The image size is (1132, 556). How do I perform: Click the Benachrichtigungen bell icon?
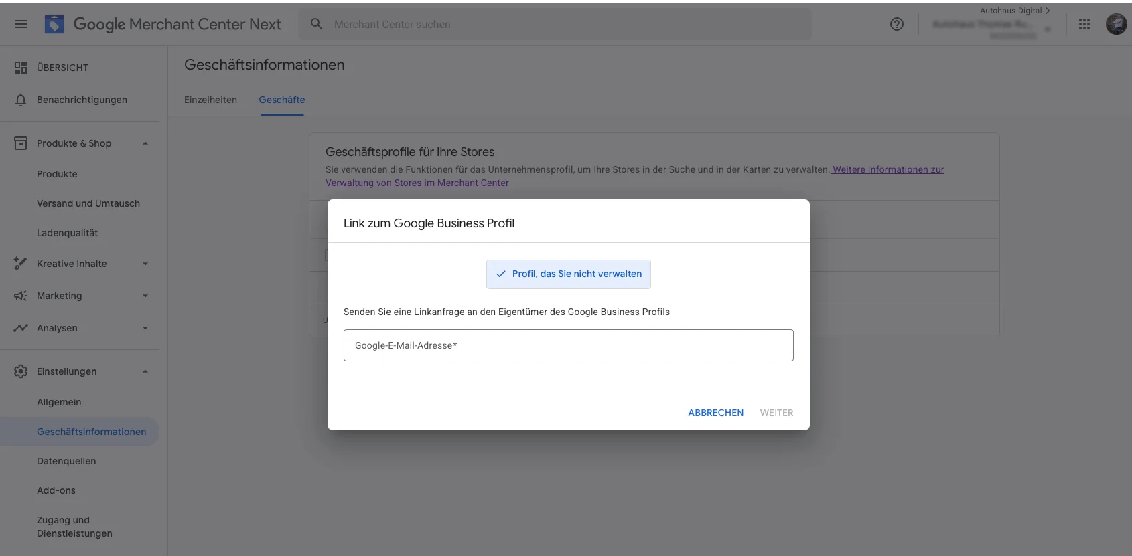(21, 100)
